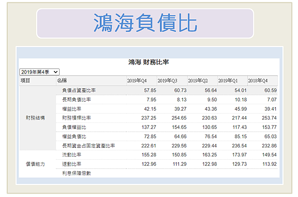Click the value 72.85
298x197 pixels.
click(150, 136)
